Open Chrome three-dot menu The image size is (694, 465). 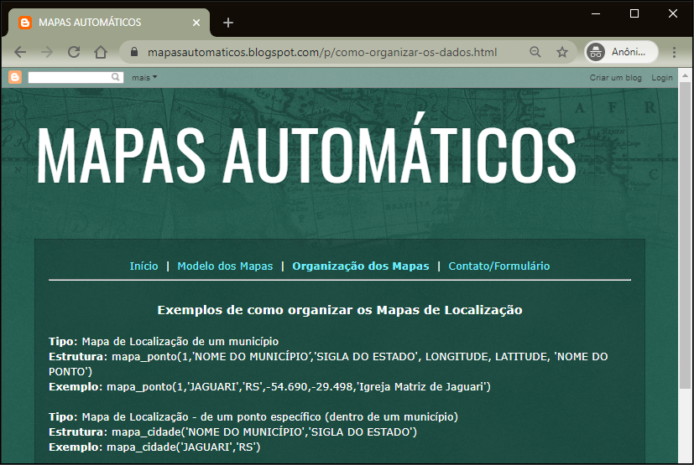coord(674,52)
